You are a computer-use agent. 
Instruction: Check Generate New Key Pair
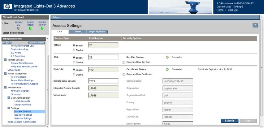(x=124, y=62)
